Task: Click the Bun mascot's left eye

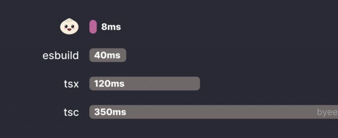Action: 66,27
